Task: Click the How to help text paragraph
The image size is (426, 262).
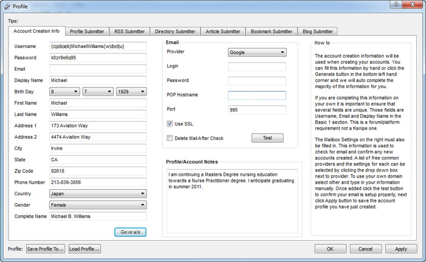Action: (361, 131)
